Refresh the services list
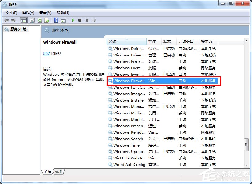The width and height of the screenshot is (252, 184). 40,20
